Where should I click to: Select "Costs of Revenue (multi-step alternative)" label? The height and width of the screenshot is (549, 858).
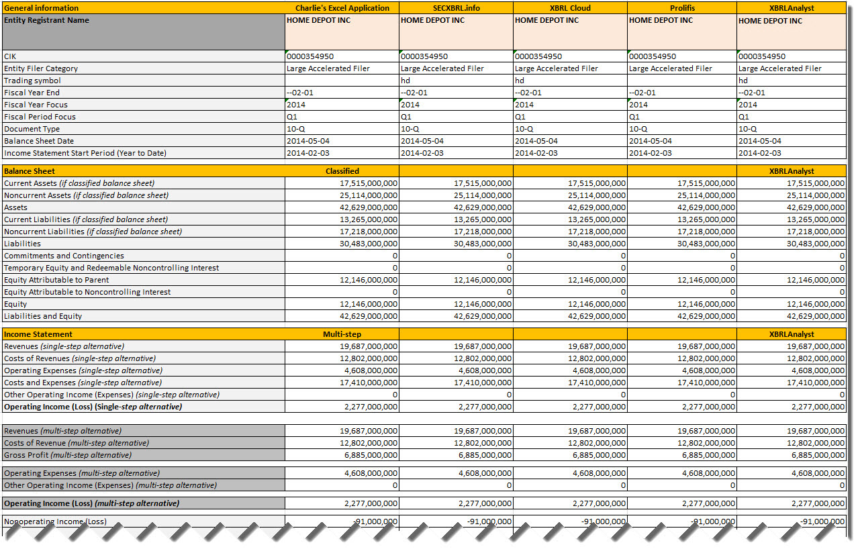tap(144, 443)
